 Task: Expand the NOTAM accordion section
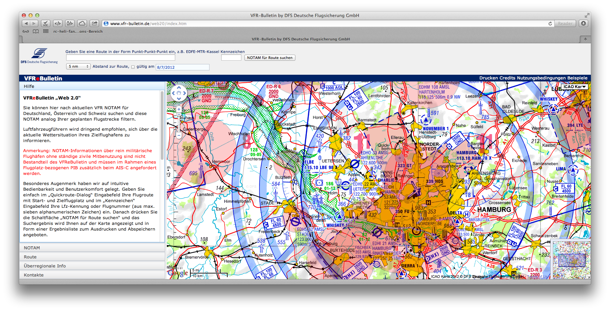click(x=92, y=248)
